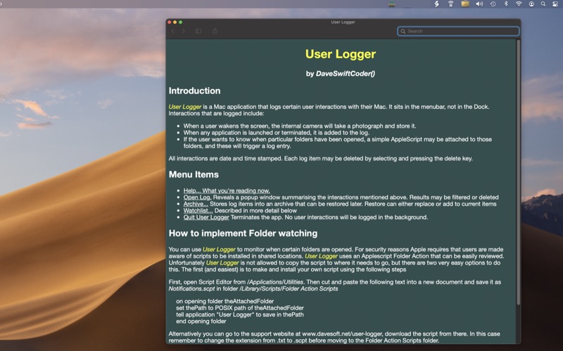Click the Search field in the Help window

(x=458, y=31)
